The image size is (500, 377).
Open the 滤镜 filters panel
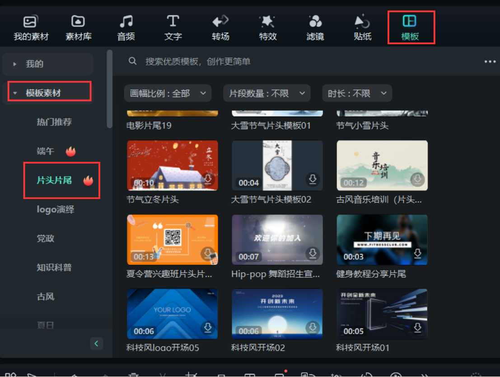point(315,25)
